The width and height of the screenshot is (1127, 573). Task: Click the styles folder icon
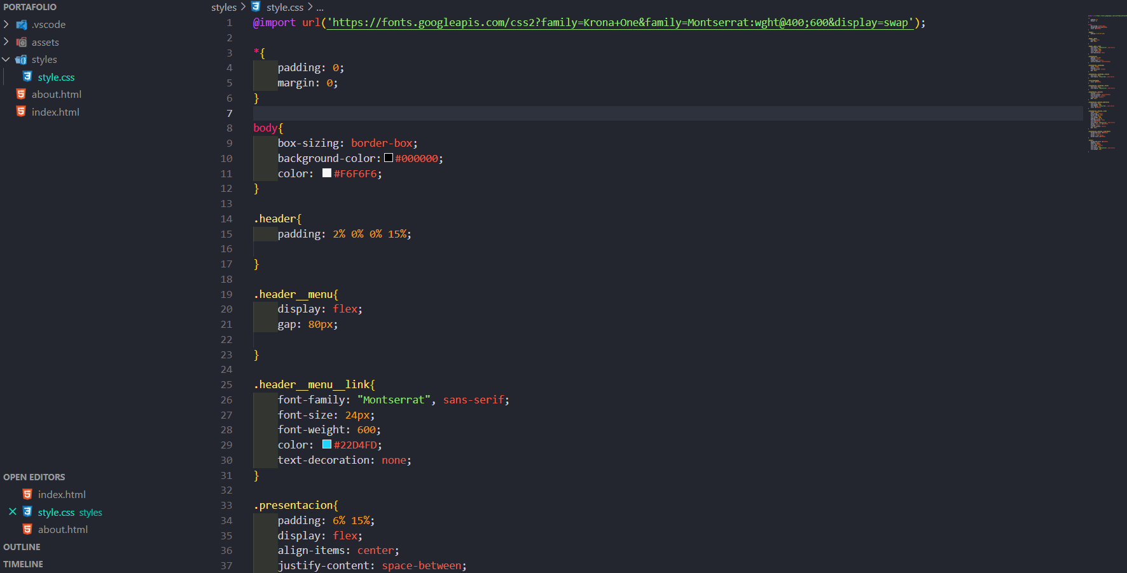pyautogui.click(x=21, y=60)
